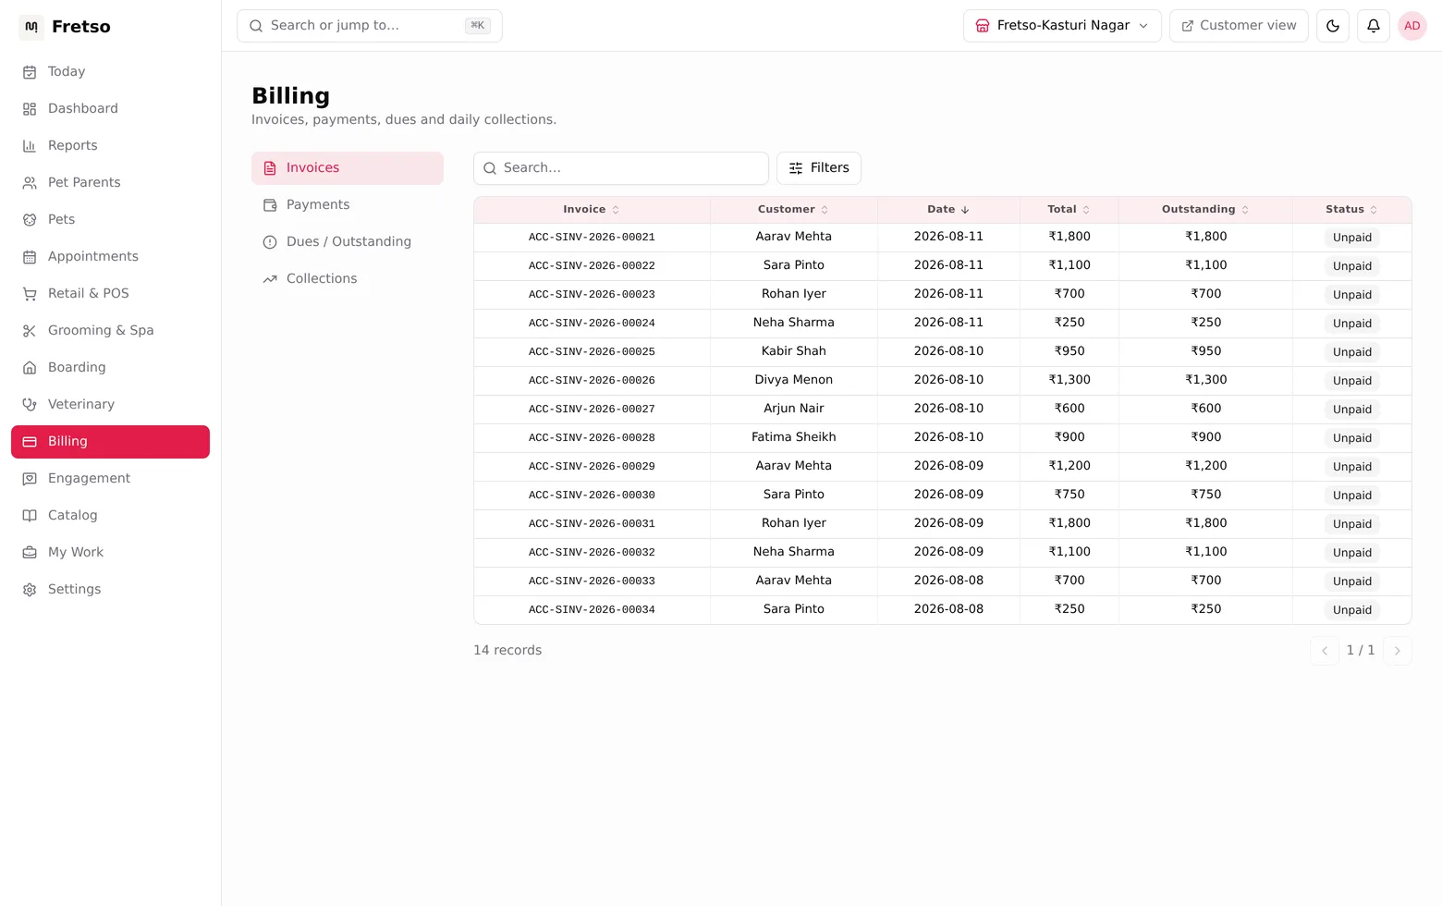Screen dimensions: 1442x906
Task: Open the Customer view link
Action: 1239,26
